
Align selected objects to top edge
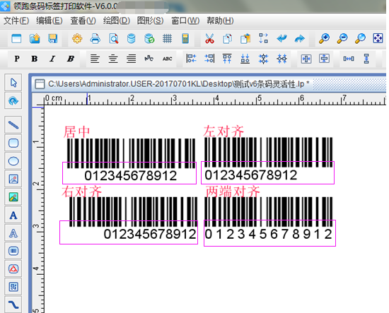click(x=227, y=59)
